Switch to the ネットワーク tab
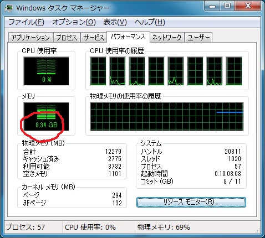 click(x=167, y=38)
